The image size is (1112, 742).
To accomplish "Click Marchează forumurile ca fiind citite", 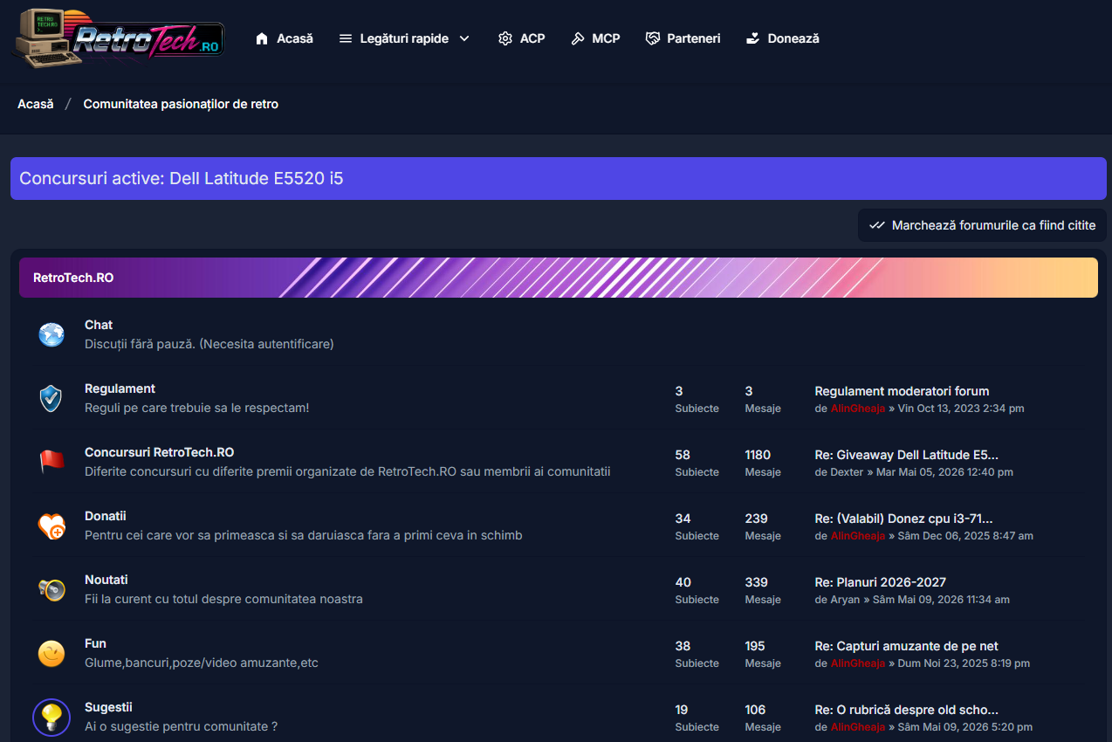I will coord(982,225).
